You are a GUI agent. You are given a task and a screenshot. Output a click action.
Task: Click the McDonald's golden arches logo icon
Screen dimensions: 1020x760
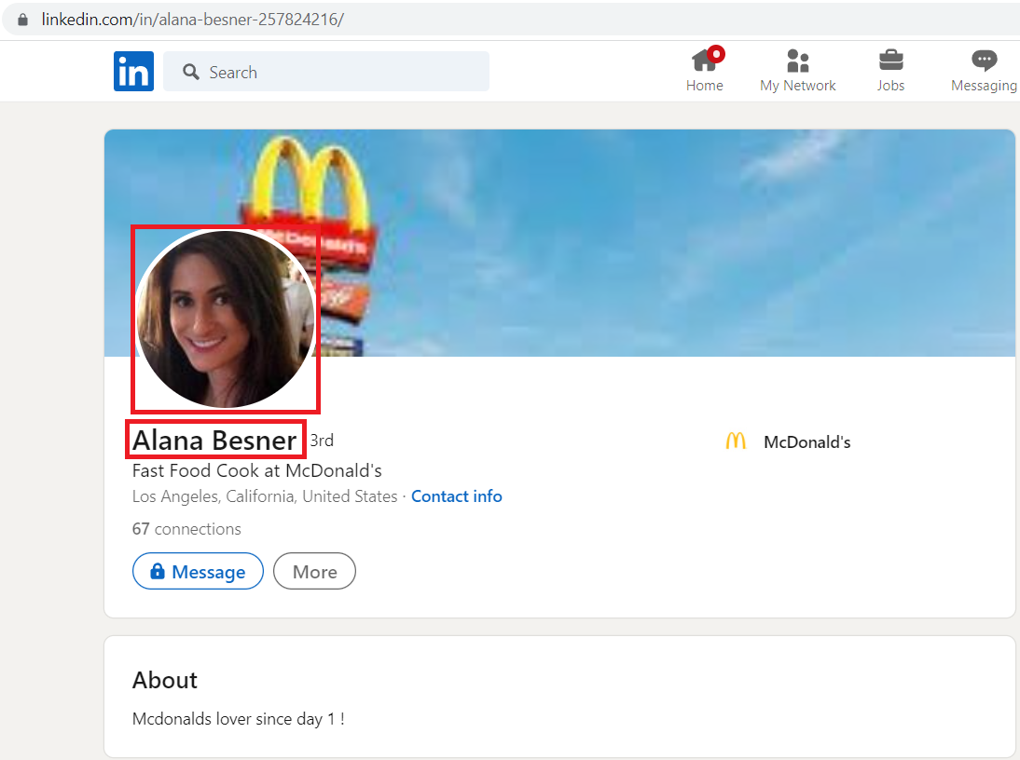tap(736, 441)
